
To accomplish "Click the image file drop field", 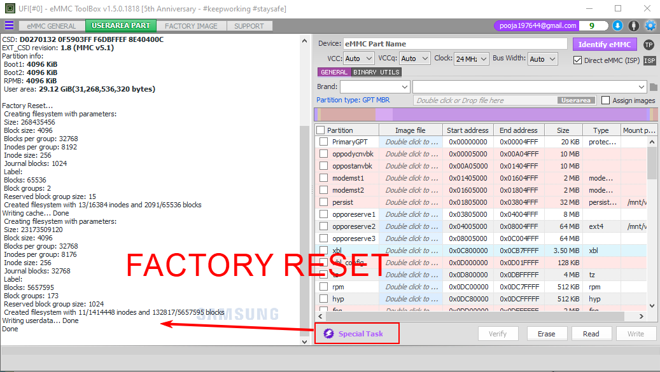I will pos(505,100).
